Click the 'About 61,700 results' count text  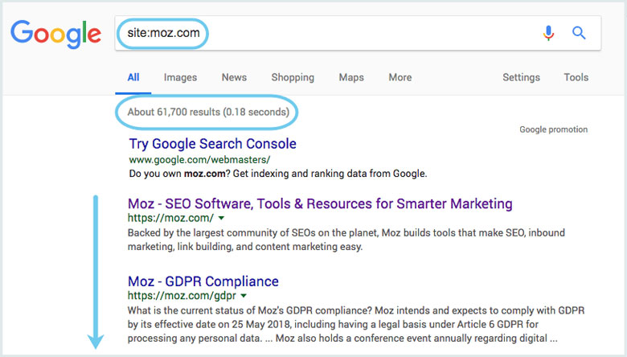tap(208, 112)
